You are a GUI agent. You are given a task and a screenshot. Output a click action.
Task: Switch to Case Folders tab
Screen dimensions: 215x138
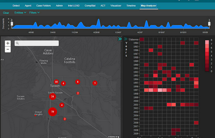pos(44,6)
